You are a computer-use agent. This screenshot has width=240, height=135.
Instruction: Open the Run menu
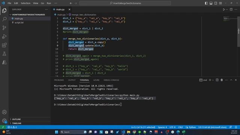click(49, 3)
